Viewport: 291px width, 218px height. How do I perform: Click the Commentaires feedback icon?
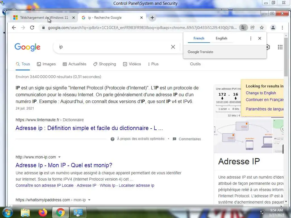click(x=174, y=139)
